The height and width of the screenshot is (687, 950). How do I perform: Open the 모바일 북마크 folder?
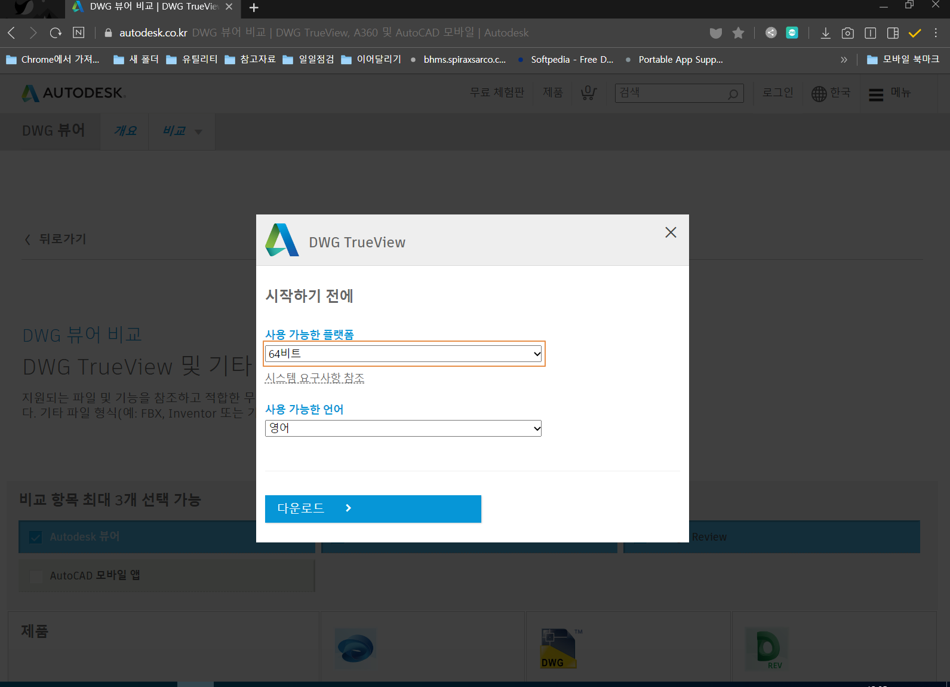coord(903,60)
